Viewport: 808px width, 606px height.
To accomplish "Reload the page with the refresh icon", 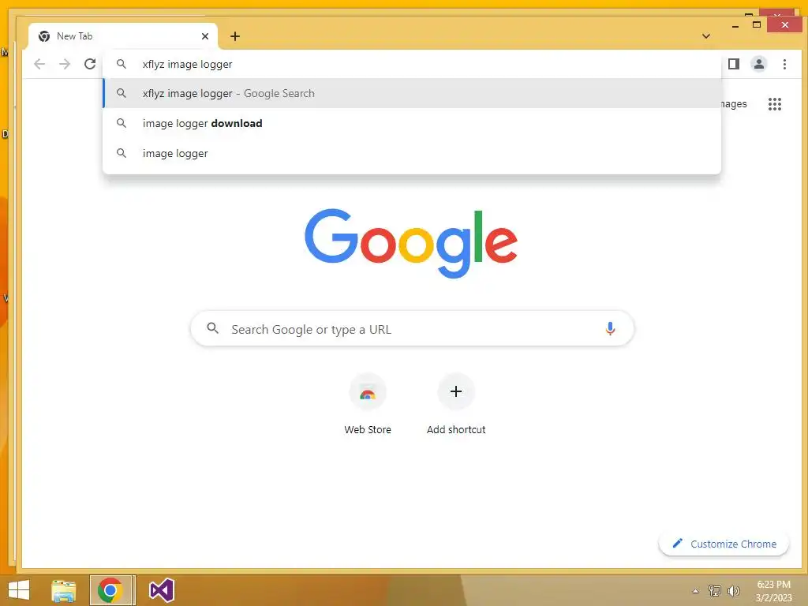I will tap(90, 64).
